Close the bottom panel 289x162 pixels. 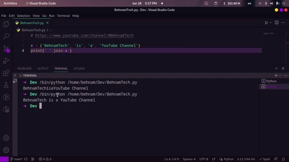coord(283,68)
